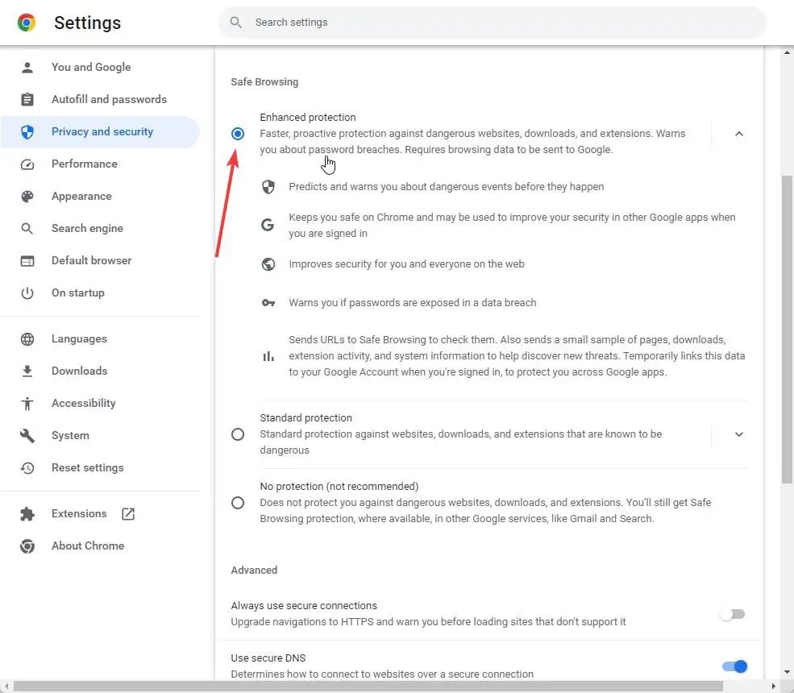
Task: Click the Standard protection title text
Action: tap(306, 418)
